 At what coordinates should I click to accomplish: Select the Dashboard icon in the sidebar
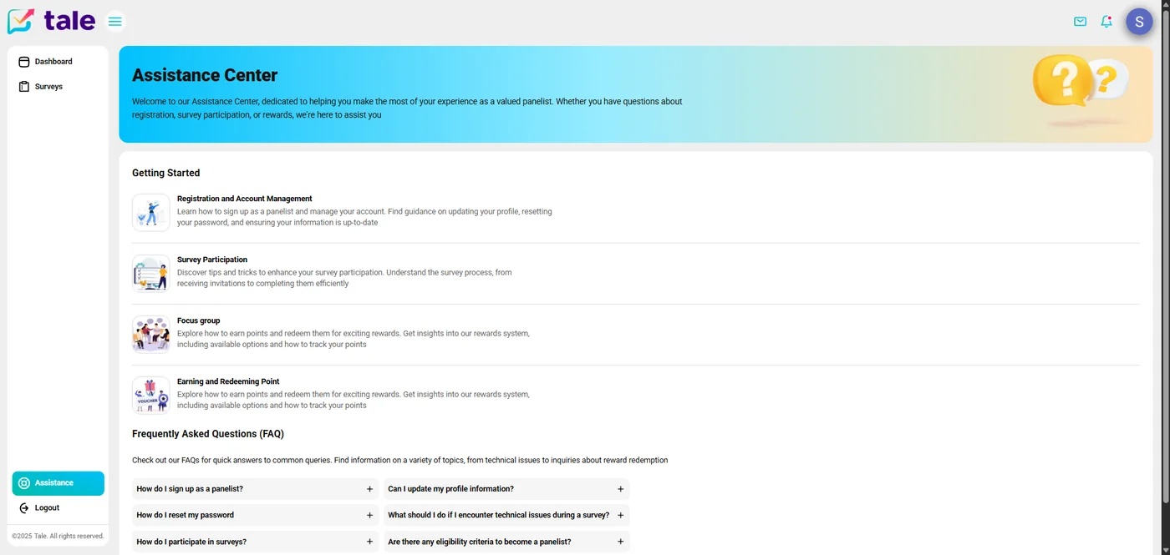pos(24,61)
